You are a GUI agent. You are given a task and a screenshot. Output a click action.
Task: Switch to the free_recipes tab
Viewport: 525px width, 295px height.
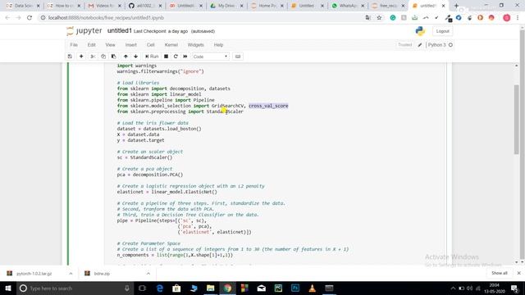point(388,6)
